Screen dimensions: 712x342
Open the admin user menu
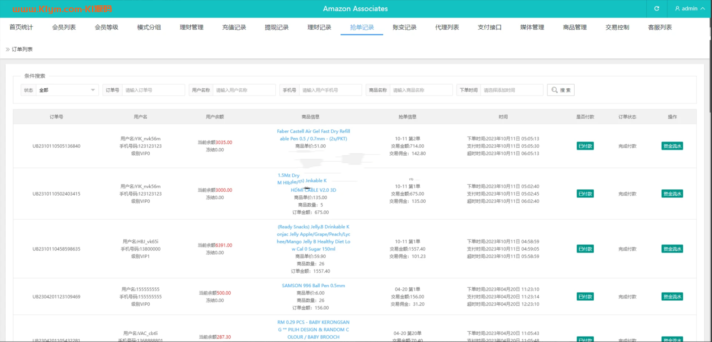point(689,9)
